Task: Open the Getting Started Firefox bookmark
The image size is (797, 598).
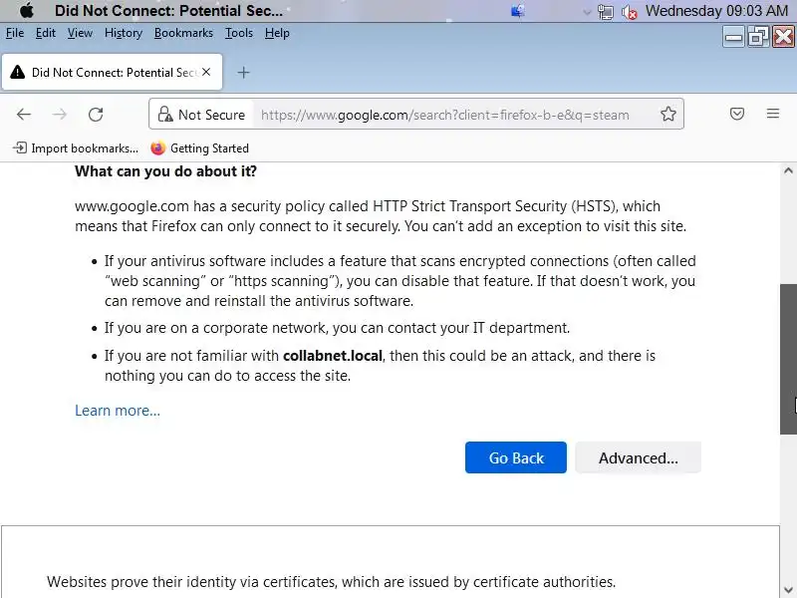Action: (x=200, y=148)
